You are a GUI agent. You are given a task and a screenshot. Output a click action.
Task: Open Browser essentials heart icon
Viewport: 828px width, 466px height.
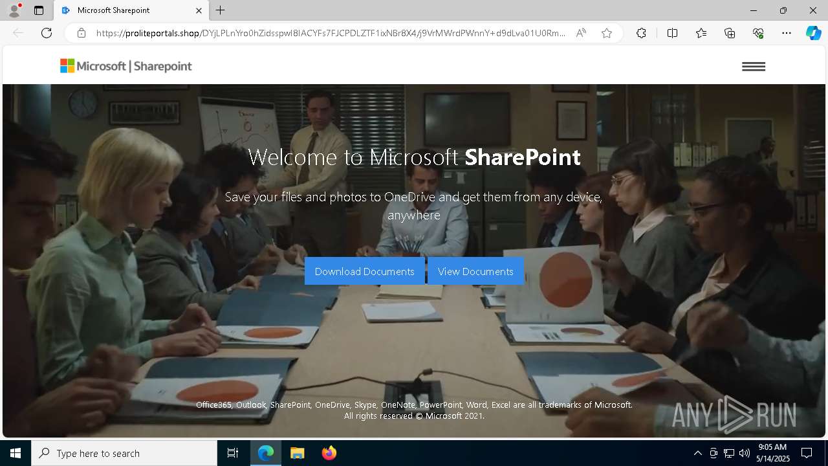(x=758, y=33)
